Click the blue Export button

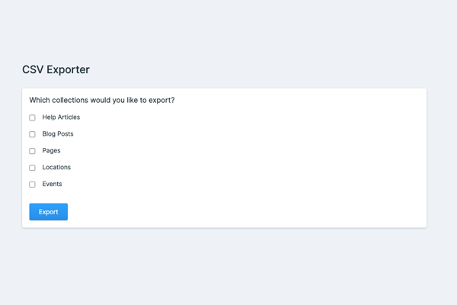49,212
